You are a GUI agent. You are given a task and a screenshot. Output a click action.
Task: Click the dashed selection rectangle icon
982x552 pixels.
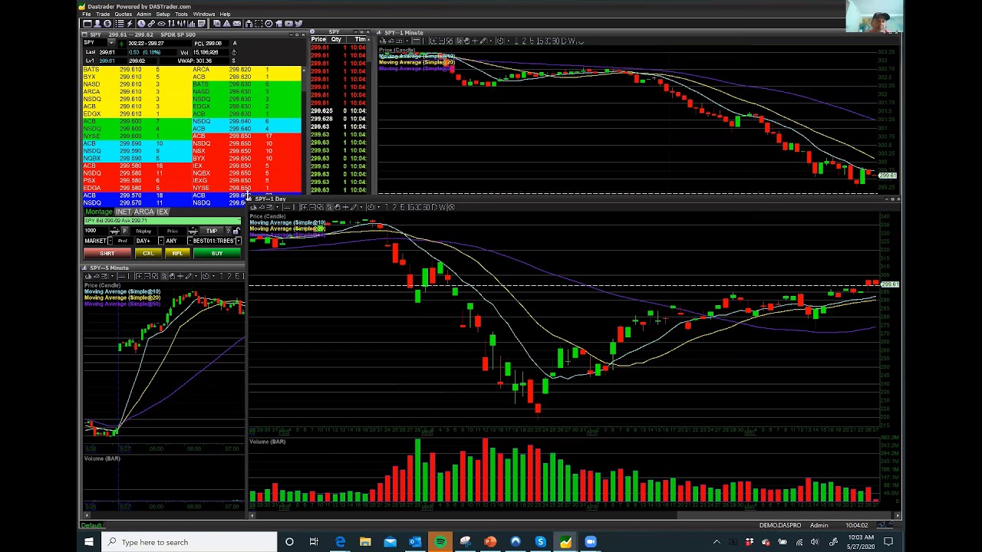259,24
